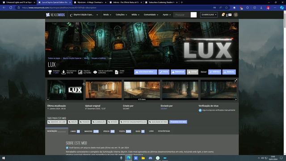Open a new browser tab
The image size is (286, 161).
tap(182, 2)
